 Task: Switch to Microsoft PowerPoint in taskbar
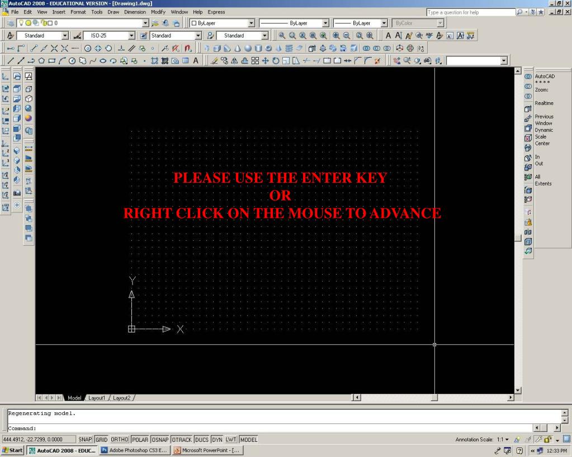[207, 450]
